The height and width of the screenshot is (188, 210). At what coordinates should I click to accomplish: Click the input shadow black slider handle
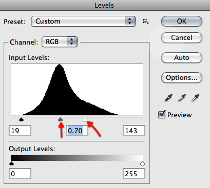coord(21,119)
